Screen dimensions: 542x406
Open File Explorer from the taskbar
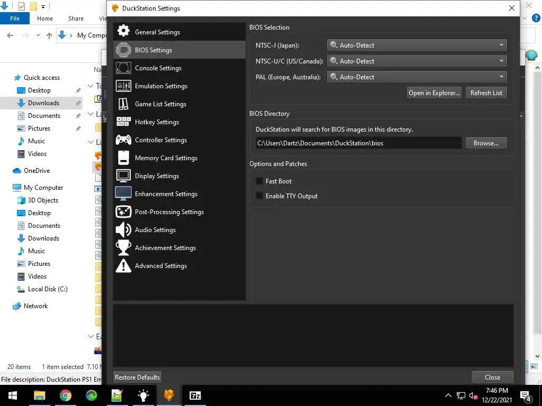pyautogui.click(x=39, y=395)
